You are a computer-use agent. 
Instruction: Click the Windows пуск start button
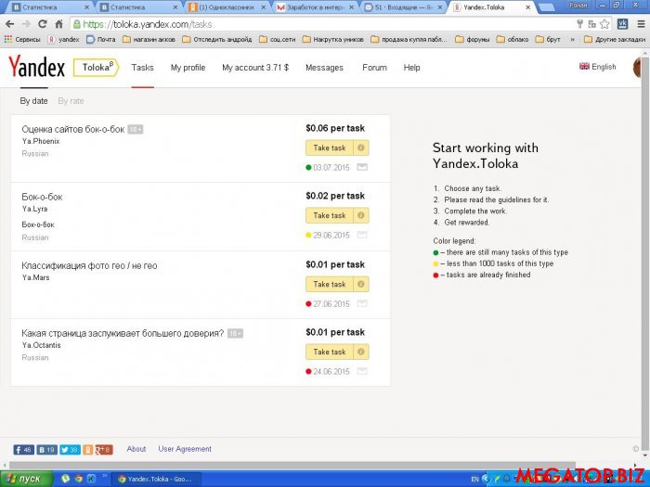[27, 479]
